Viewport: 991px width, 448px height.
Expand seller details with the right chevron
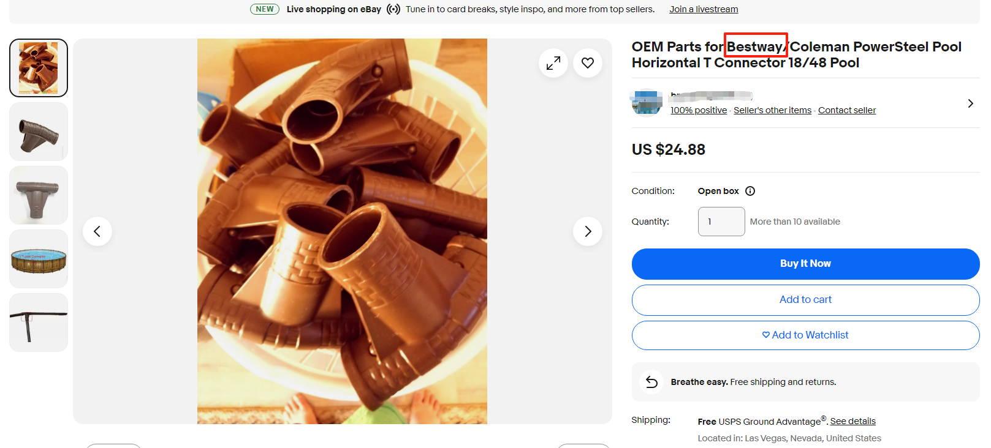tap(970, 103)
